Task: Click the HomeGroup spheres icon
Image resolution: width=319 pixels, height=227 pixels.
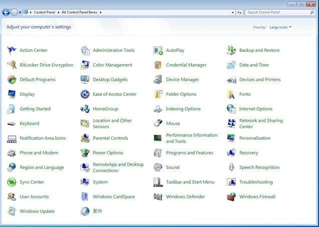Action: point(85,109)
